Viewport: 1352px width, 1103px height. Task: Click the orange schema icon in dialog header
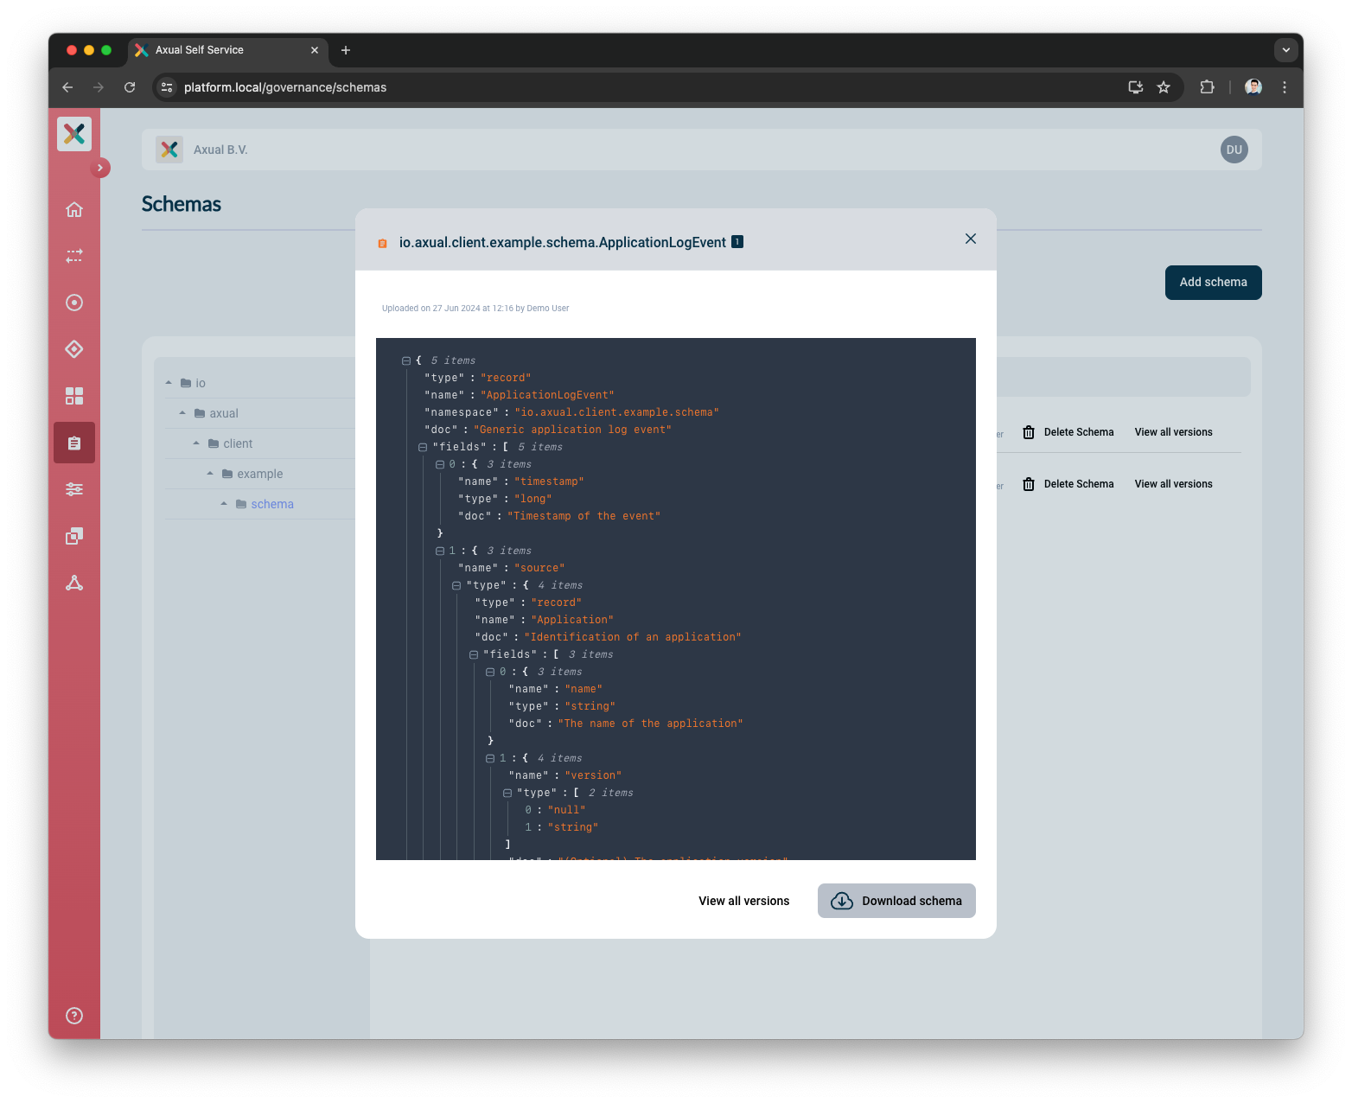(x=382, y=244)
